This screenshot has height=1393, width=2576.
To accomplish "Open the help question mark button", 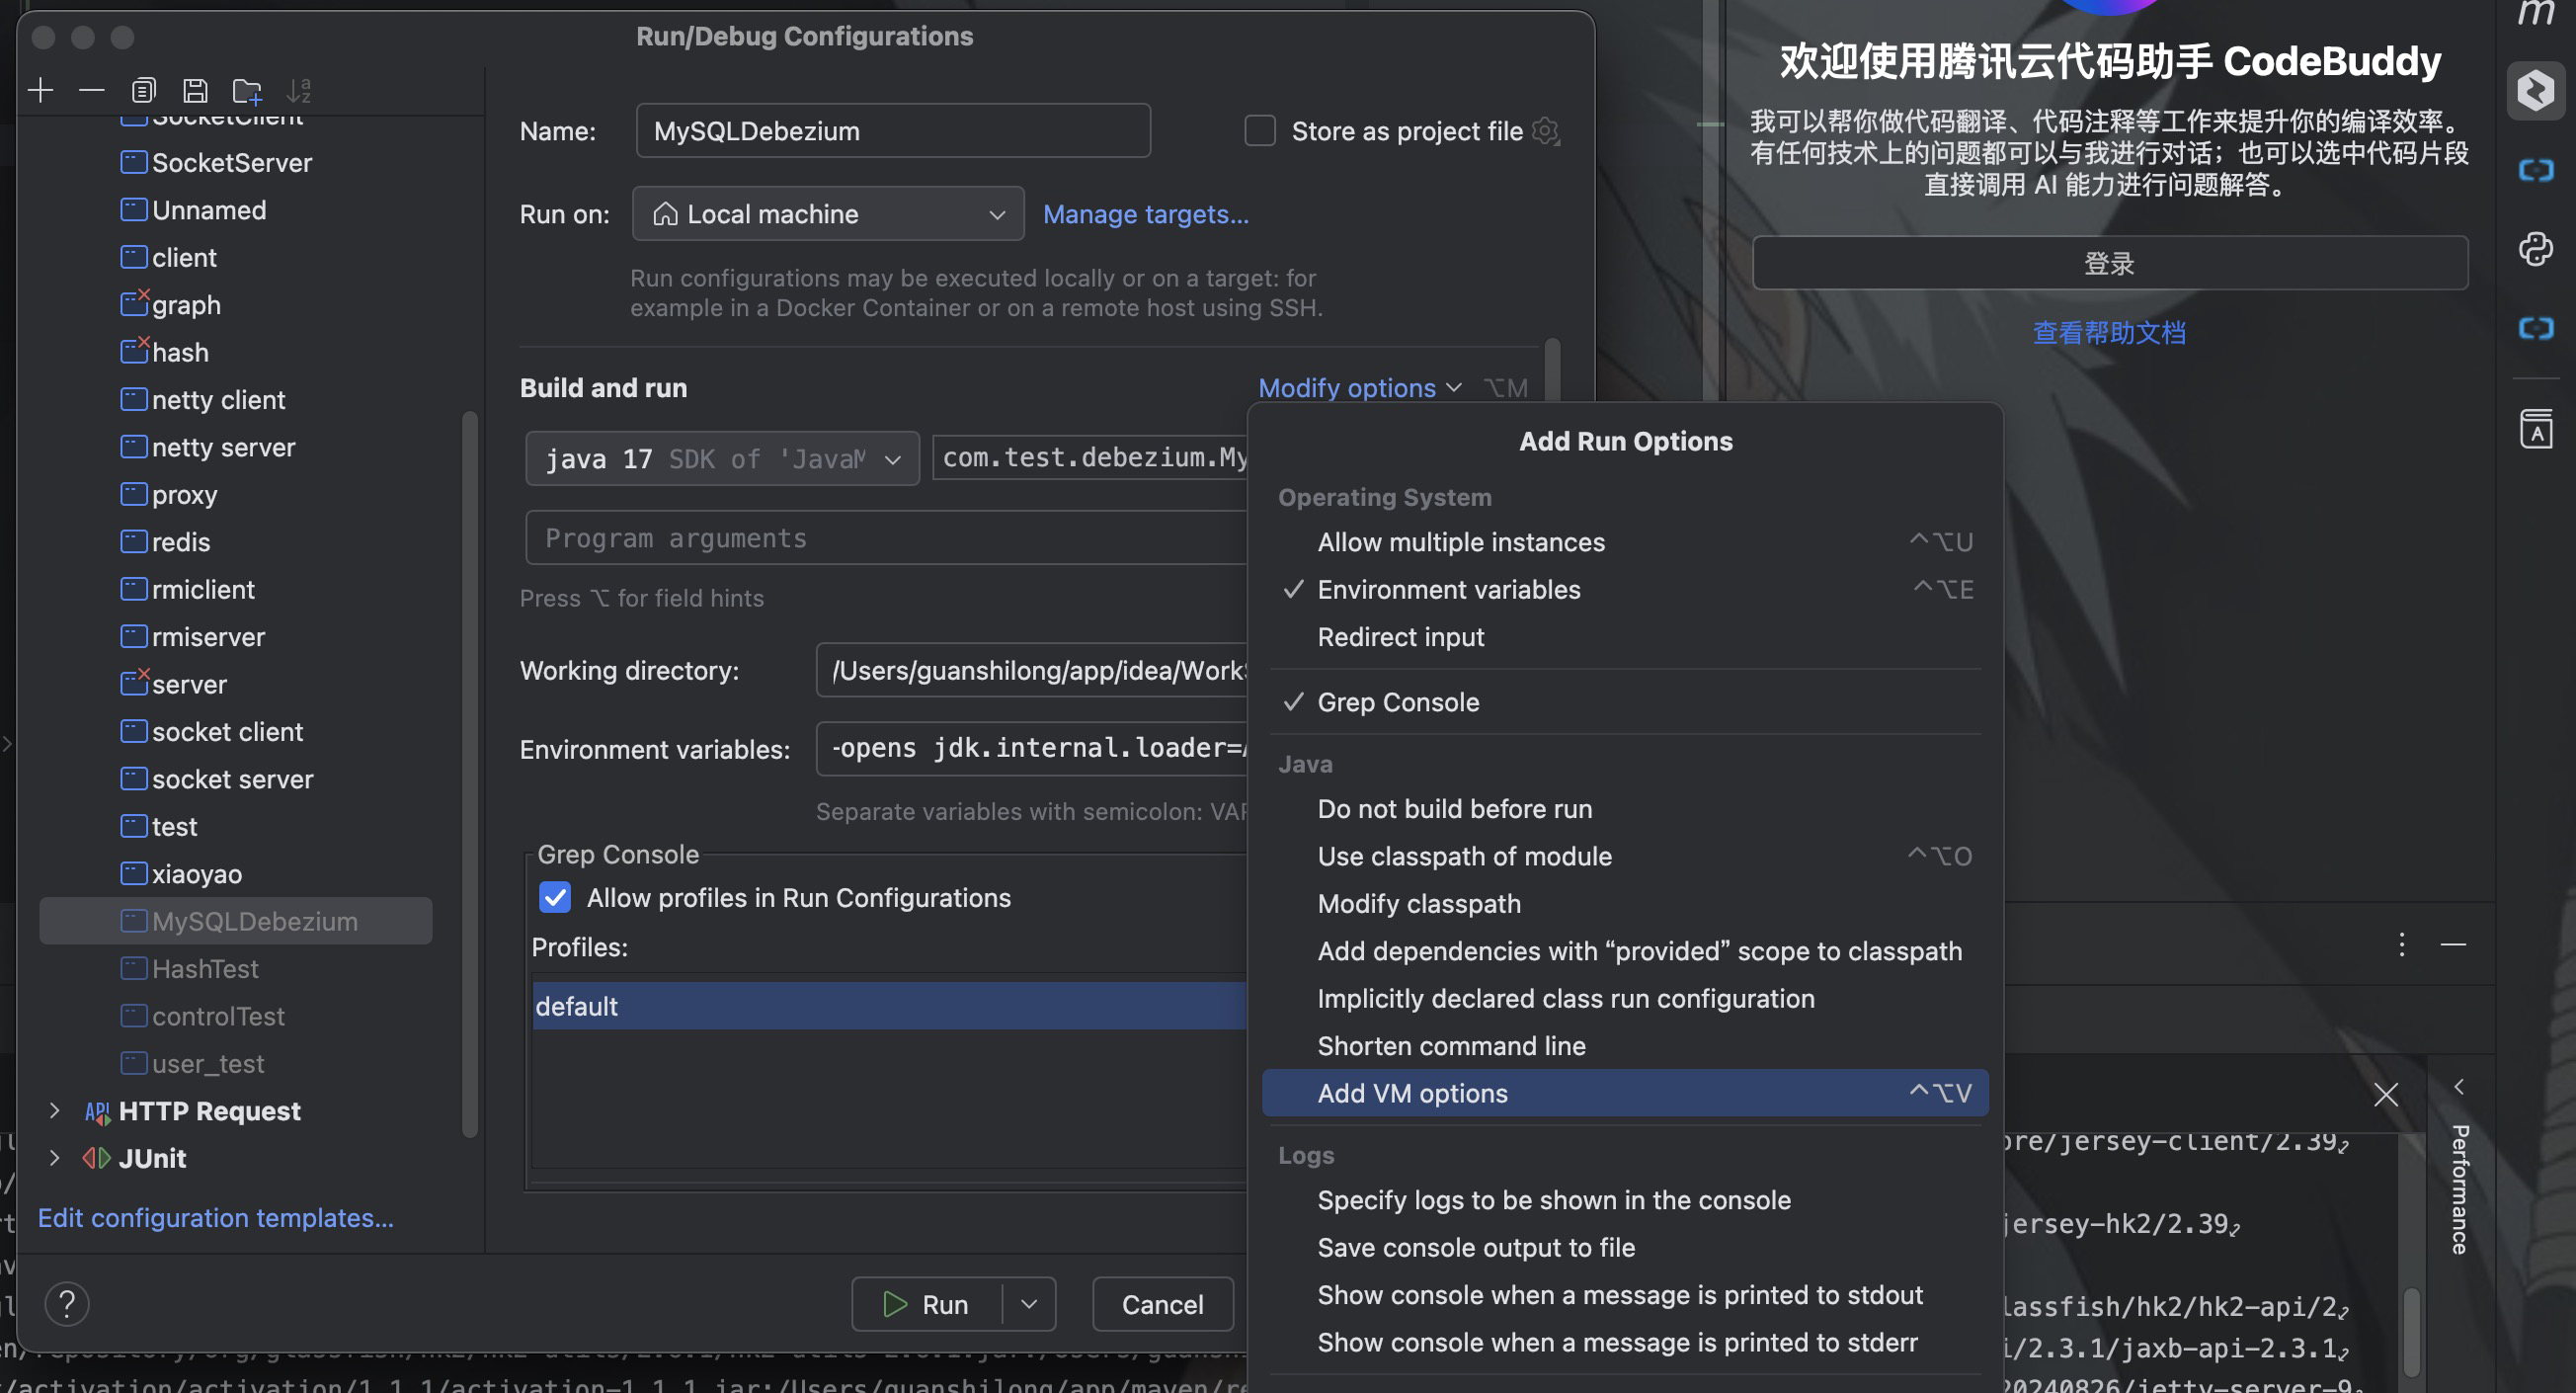I will click(x=67, y=1303).
